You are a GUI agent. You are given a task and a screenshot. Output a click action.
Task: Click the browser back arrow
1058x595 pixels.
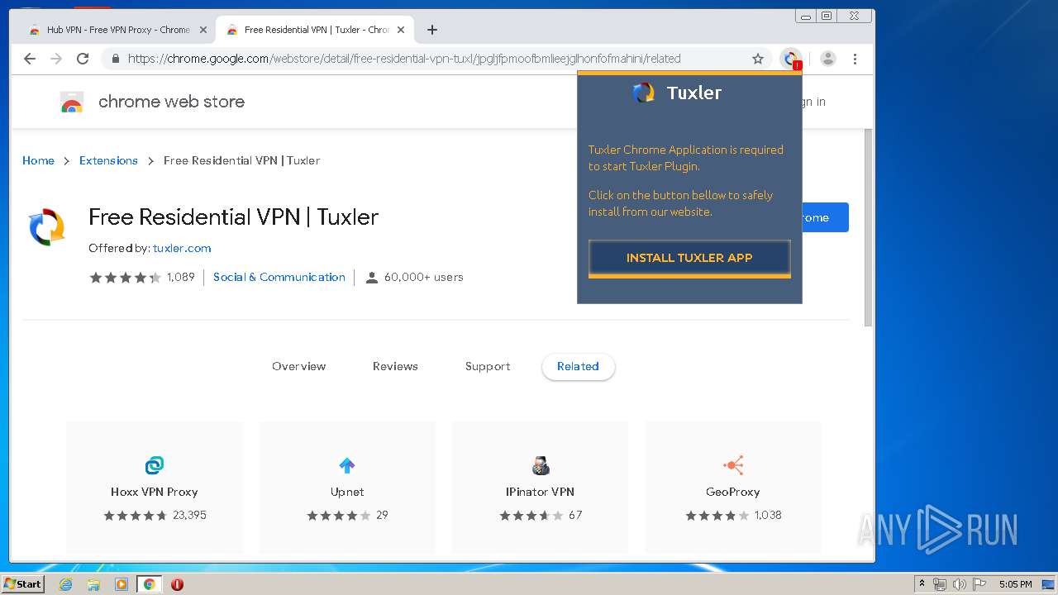(x=30, y=59)
